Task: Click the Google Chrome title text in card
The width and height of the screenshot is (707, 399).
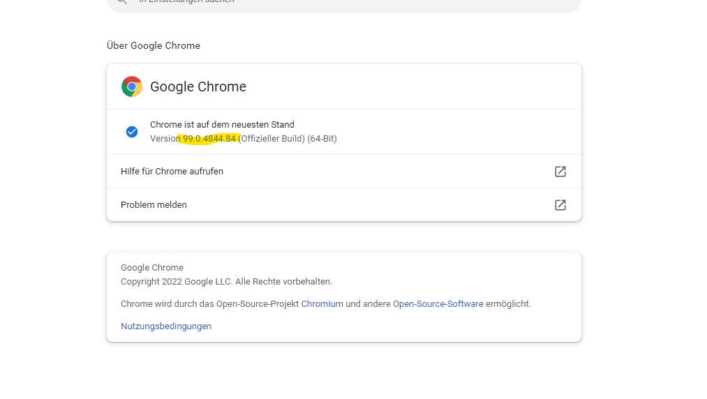Action: (198, 86)
